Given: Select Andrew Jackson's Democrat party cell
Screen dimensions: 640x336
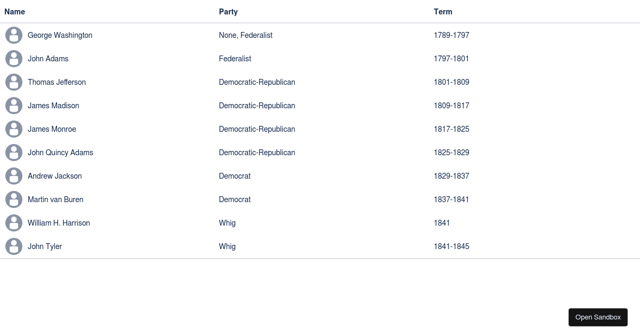Looking at the screenshot, I should 235,176.
